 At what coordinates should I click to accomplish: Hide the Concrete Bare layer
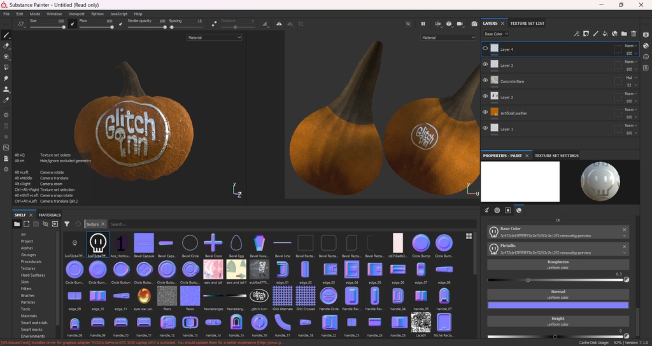tap(485, 81)
